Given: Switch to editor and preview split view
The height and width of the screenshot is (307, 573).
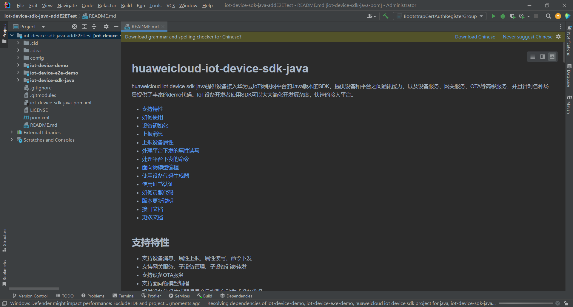Looking at the screenshot, I should coord(543,57).
